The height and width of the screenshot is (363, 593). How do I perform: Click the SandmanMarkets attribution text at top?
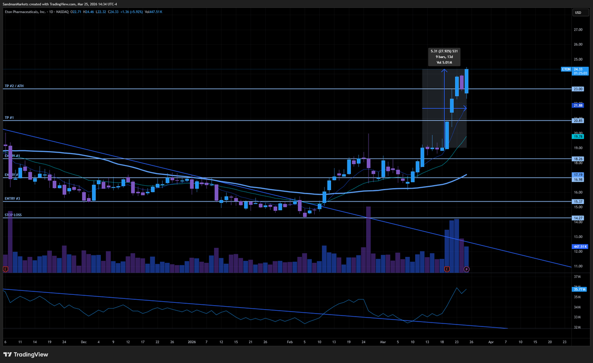(59, 4)
